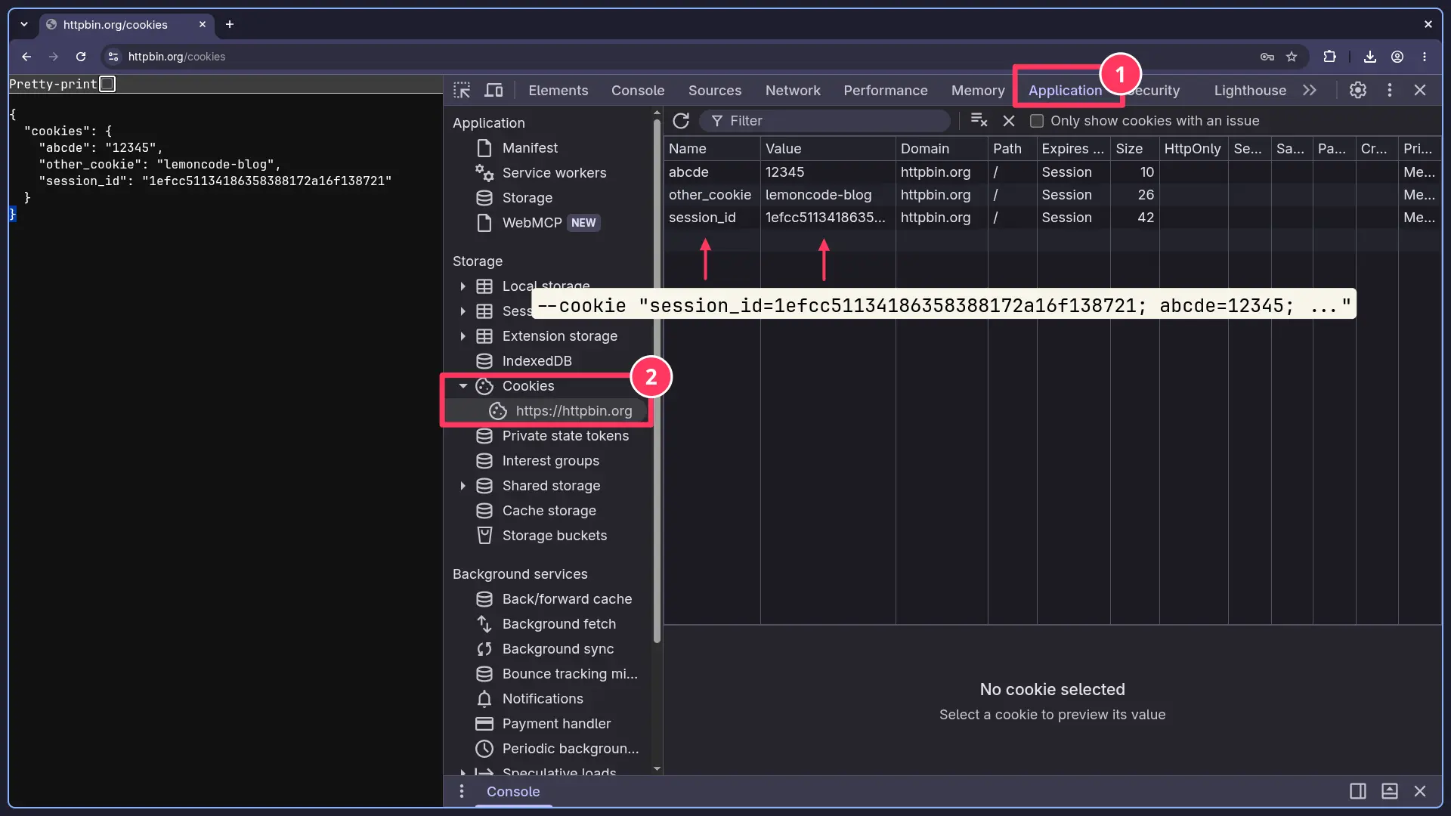
Task: Enable the Pretty-print checkbox
Action: point(107,84)
